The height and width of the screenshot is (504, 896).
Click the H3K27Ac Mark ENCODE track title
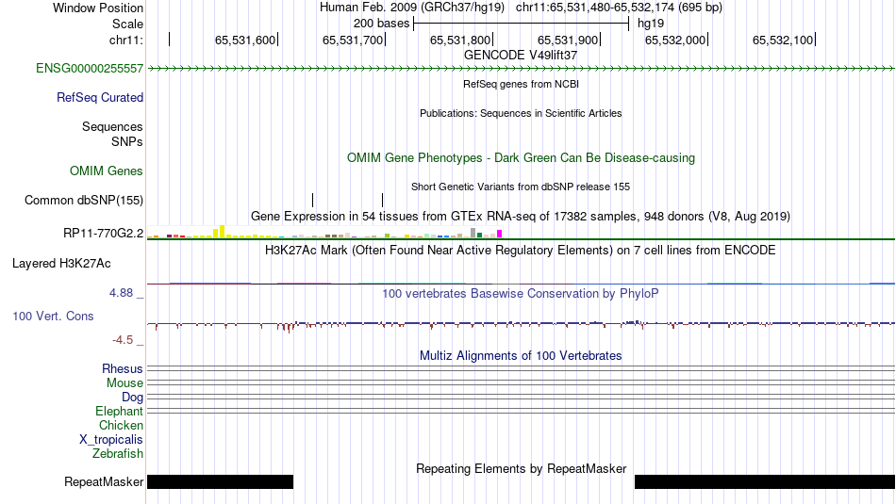coord(521,250)
